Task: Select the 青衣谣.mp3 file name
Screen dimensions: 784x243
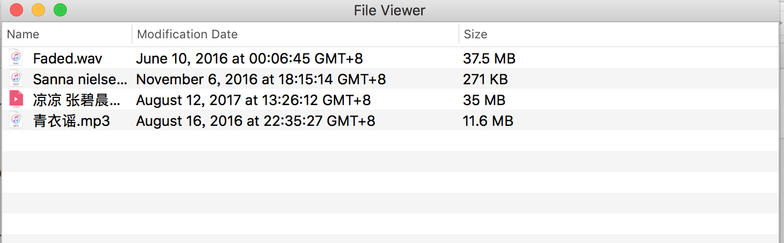Action: click(x=71, y=121)
